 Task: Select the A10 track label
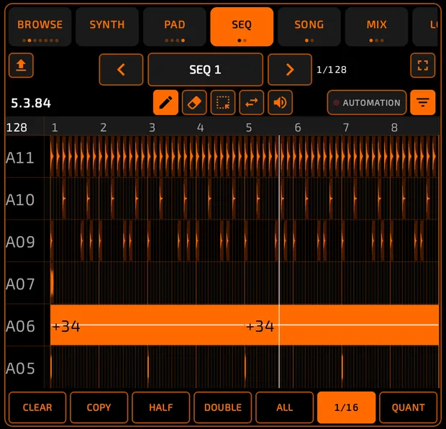(x=20, y=199)
